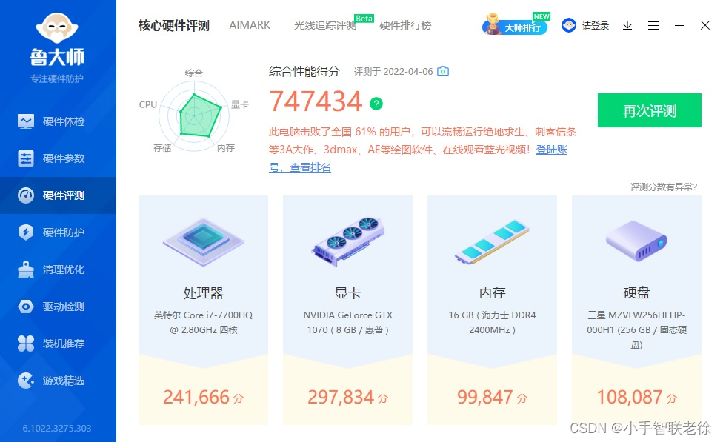Click the 硬盘 drive image
This screenshot has height=442, width=723.
(x=636, y=241)
